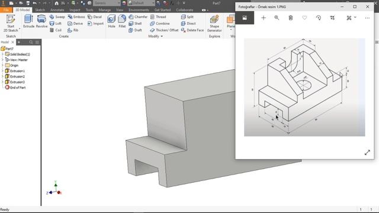The image size is (379, 213).
Task: Select the Draft tool
Action: pyautogui.click(x=135, y=30)
